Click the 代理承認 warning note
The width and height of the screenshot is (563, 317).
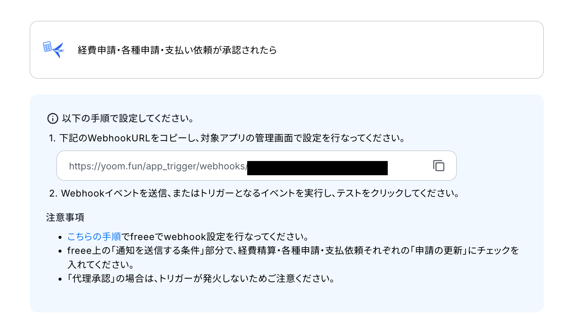click(x=201, y=279)
